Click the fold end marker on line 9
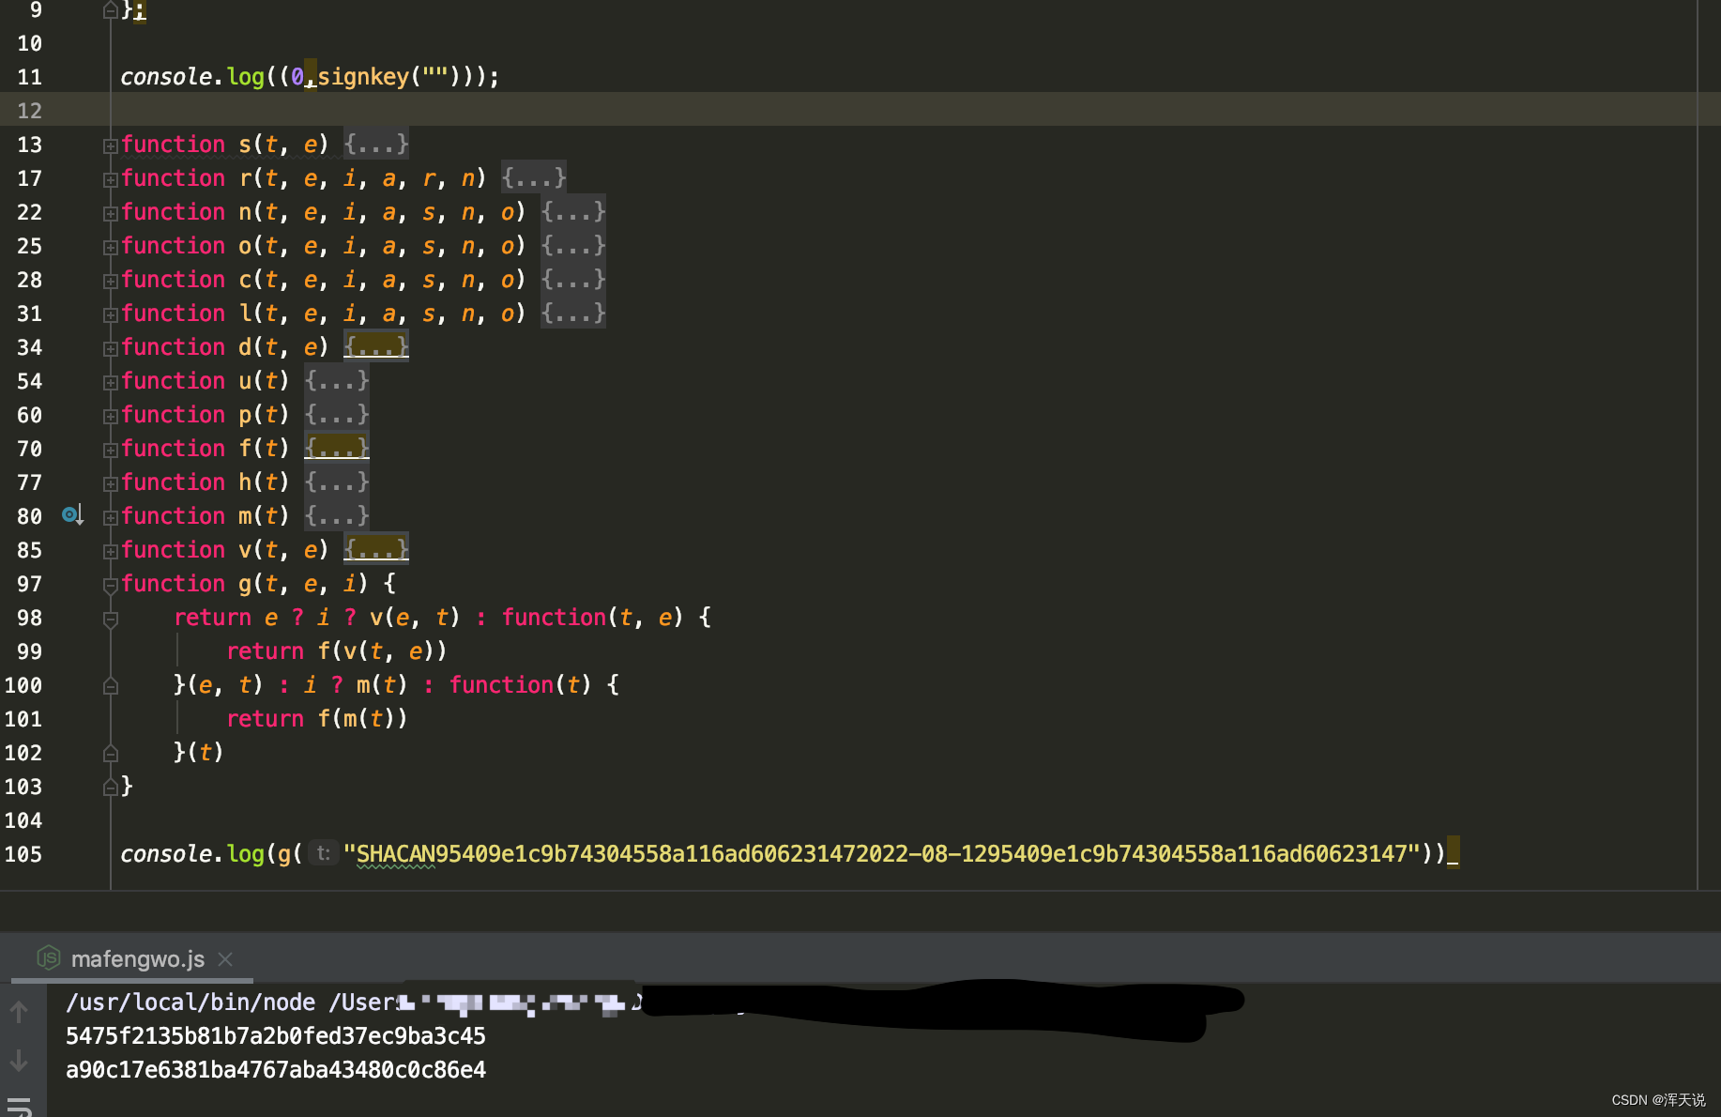Viewport: 1721px width, 1117px height. click(110, 10)
